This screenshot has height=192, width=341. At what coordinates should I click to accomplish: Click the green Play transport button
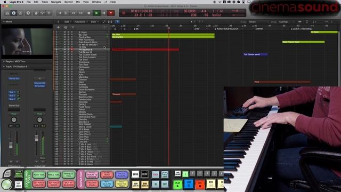click(96, 13)
